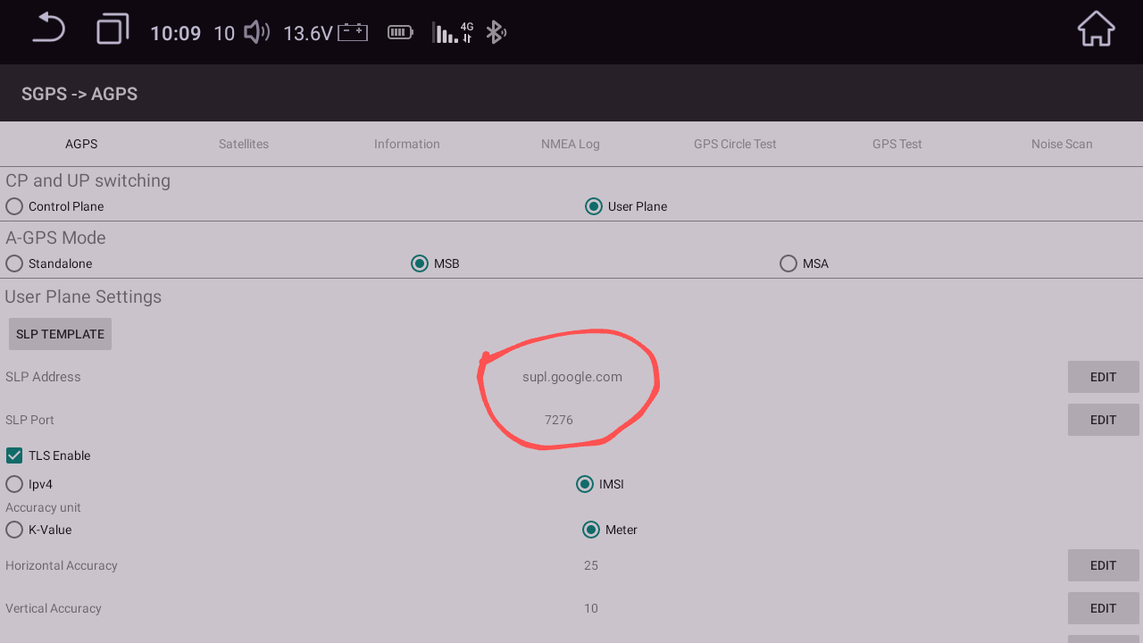Tap the device battery level icon
1143x643 pixels.
[400, 33]
